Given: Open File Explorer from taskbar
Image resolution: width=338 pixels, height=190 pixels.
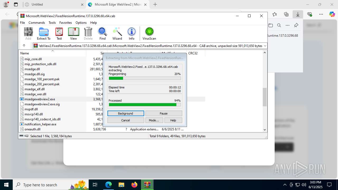Looking at the screenshot, I should pyautogui.click(x=121, y=185).
